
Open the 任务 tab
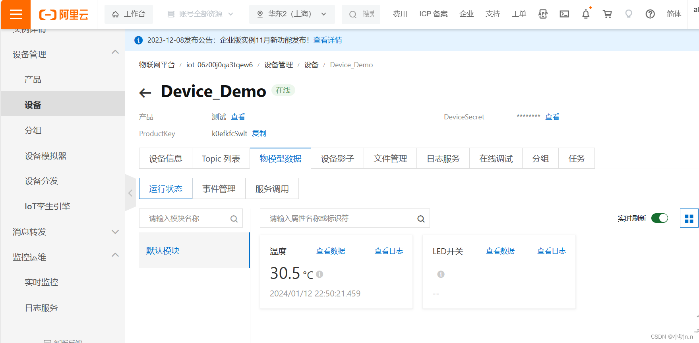point(577,158)
